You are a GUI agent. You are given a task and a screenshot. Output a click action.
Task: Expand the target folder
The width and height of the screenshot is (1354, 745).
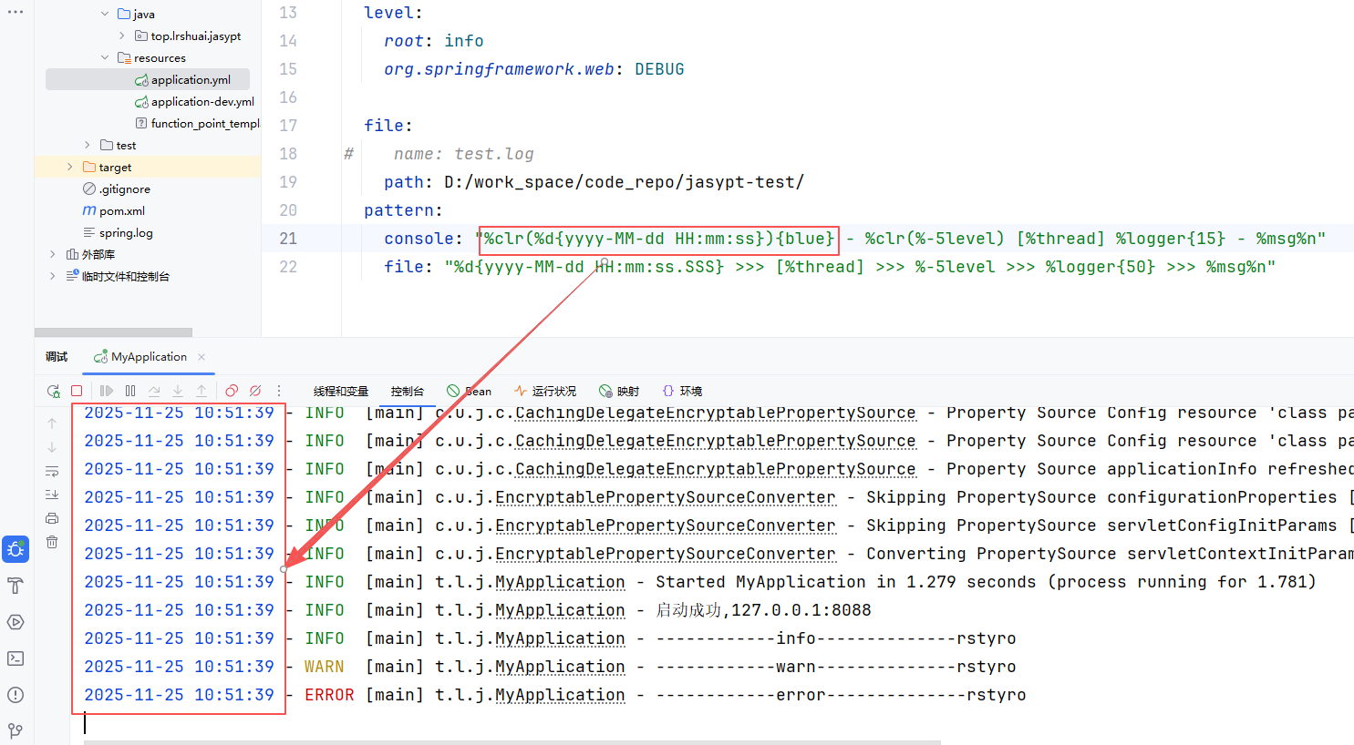(x=70, y=168)
